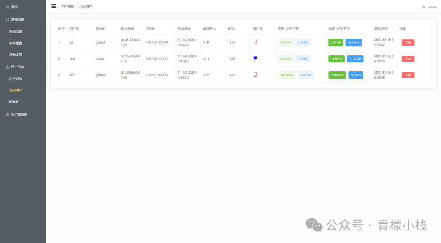Open 系统信息 in the sidebar
Viewport: 441px width, 243px height.
(x=16, y=31)
